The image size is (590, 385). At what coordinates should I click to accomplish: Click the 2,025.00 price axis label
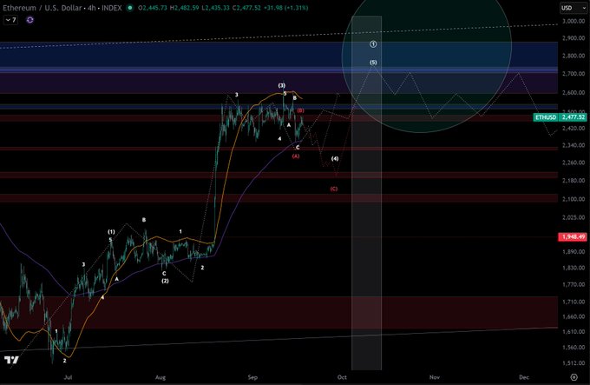click(x=574, y=218)
